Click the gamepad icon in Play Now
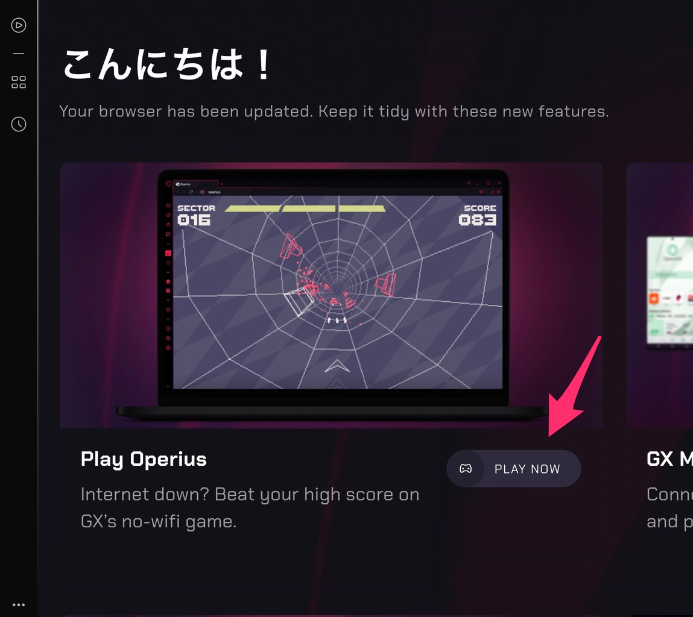Viewport: 693px width, 617px height. point(466,469)
